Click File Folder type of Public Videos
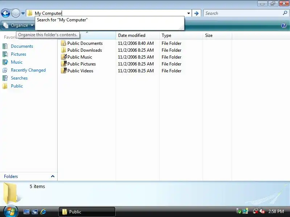Screen dimensions: 290x217 click(x=171, y=71)
